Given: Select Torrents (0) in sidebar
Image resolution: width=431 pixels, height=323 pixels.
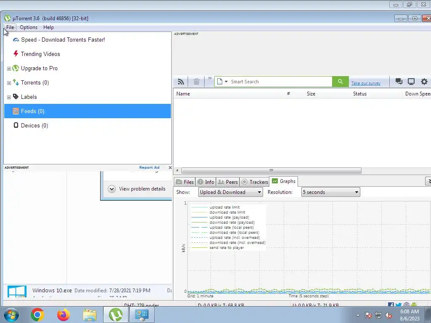Looking at the screenshot, I should tap(35, 82).
